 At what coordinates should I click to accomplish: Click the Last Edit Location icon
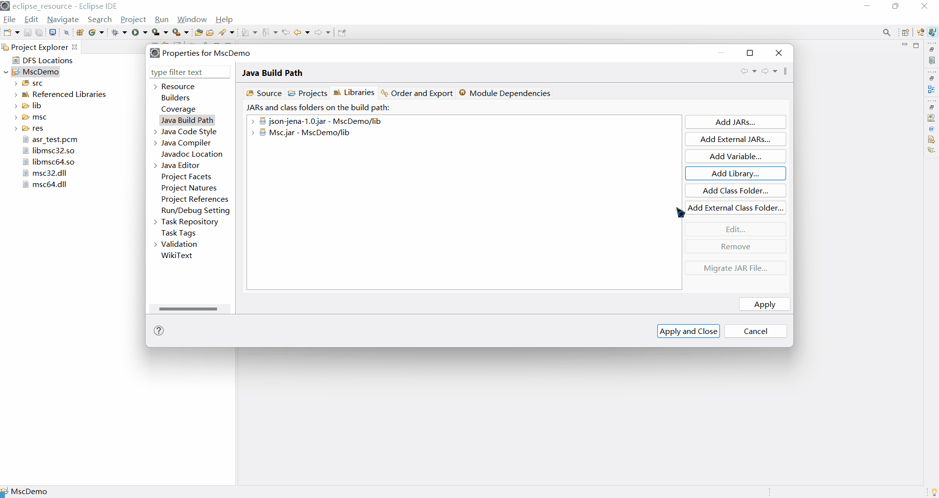tap(286, 32)
